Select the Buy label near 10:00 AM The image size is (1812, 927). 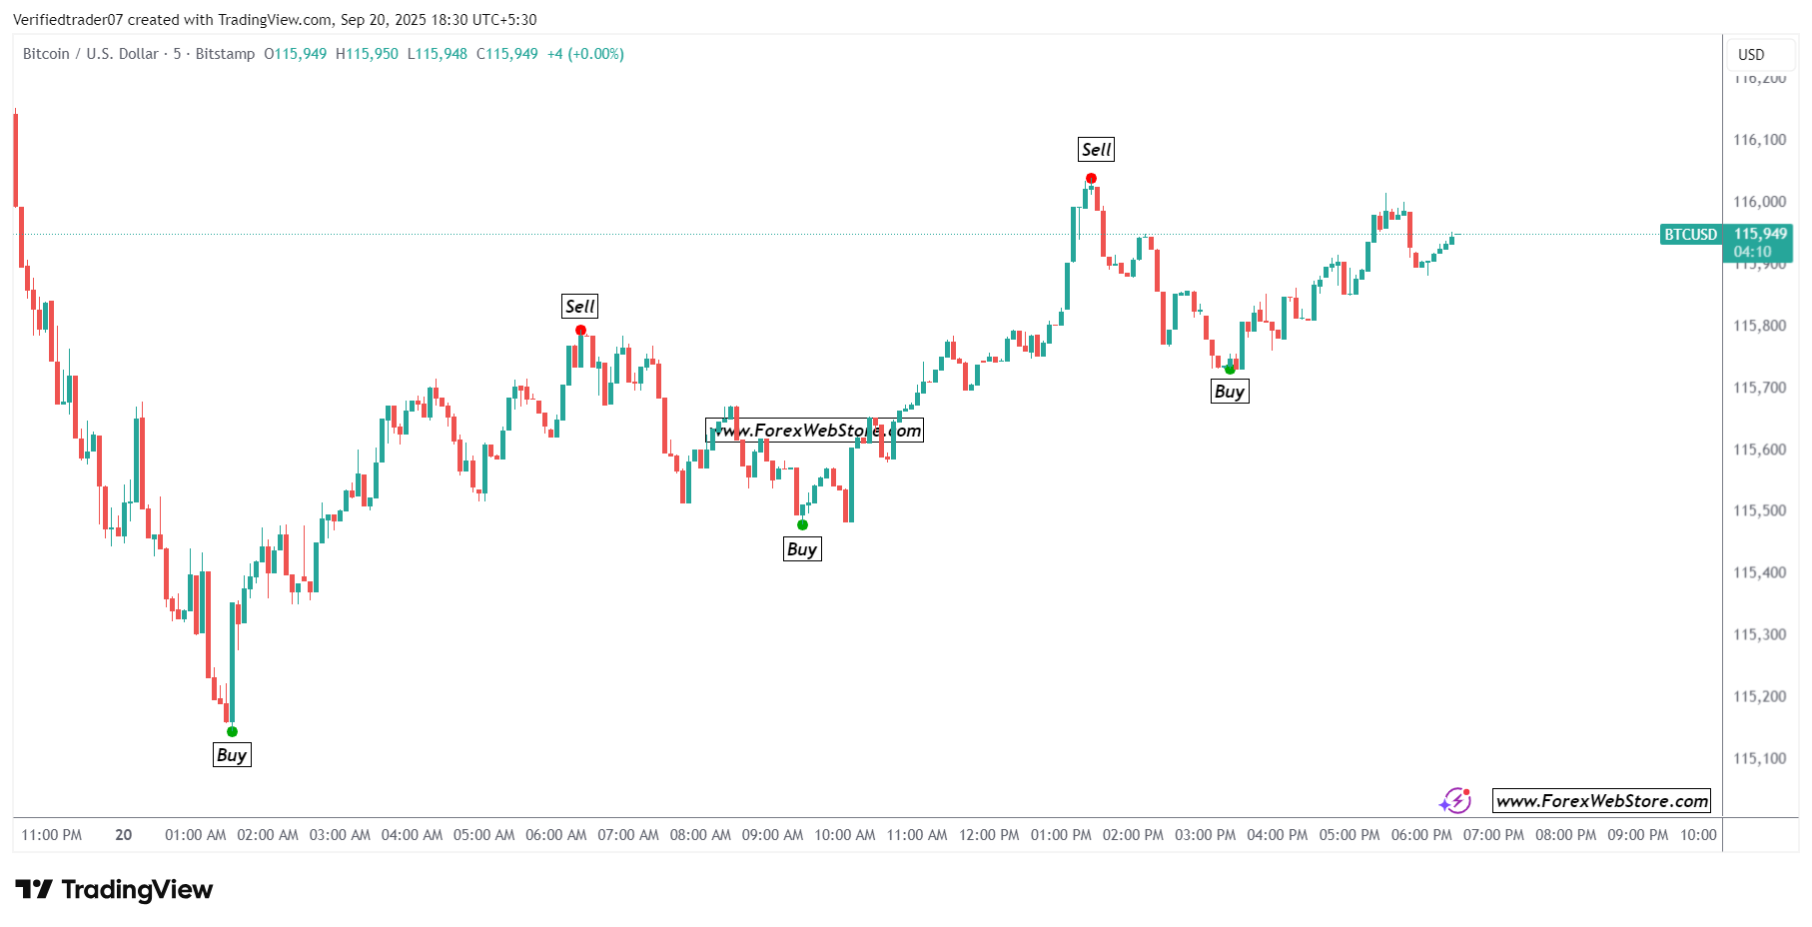click(x=802, y=549)
